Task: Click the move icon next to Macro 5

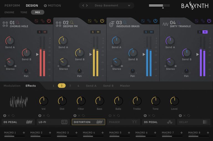Action: 129,133
